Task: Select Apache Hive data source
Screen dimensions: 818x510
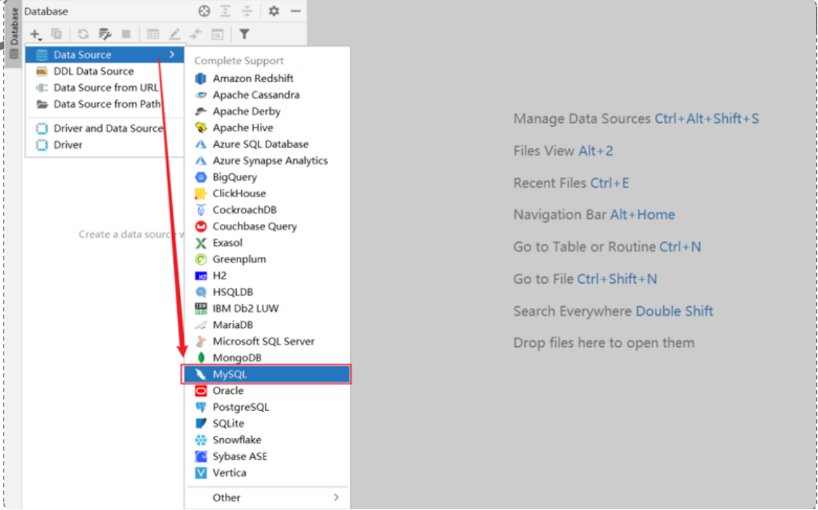Action: tap(267, 128)
